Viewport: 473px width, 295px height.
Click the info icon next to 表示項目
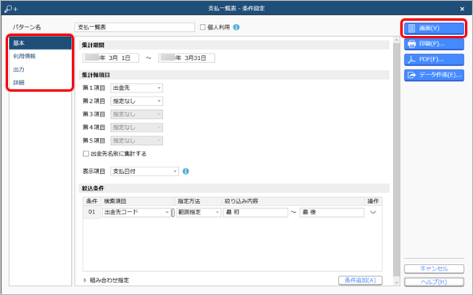(x=186, y=171)
